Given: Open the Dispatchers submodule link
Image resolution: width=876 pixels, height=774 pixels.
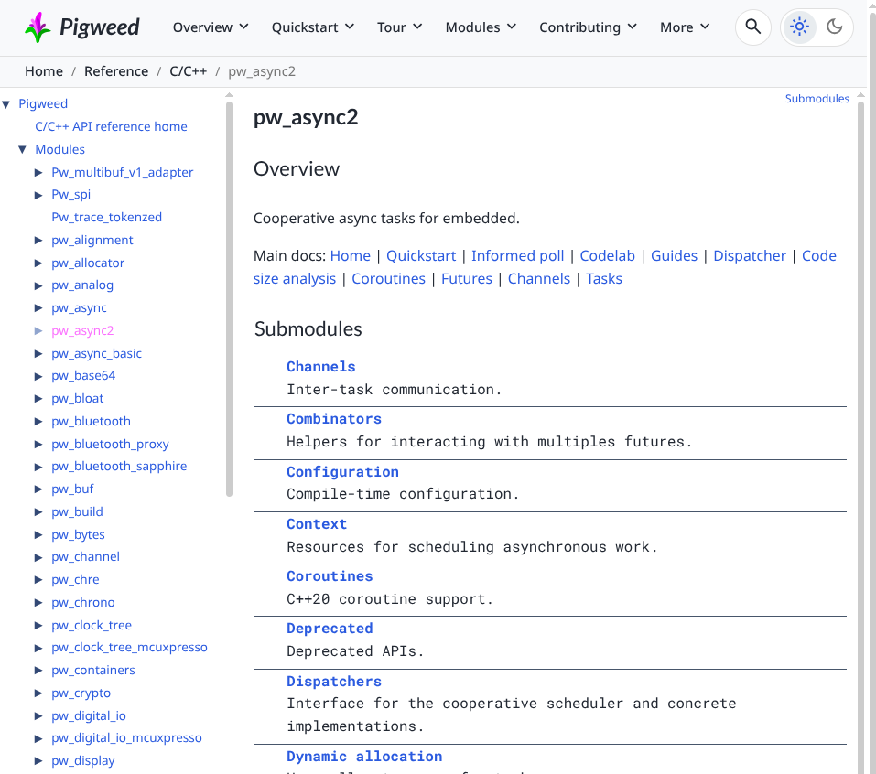Looking at the screenshot, I should click(x=334, y=682).
